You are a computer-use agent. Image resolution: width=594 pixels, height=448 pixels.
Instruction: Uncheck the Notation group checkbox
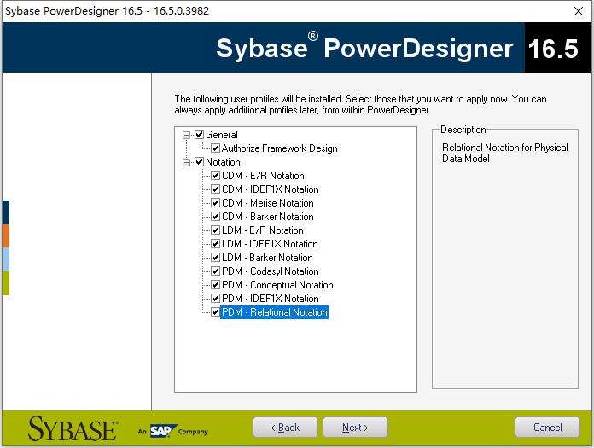tap(200, 162)
